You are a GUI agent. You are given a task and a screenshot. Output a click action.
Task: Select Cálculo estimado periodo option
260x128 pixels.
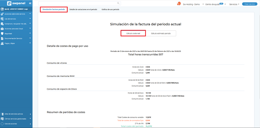pos(161,34)
